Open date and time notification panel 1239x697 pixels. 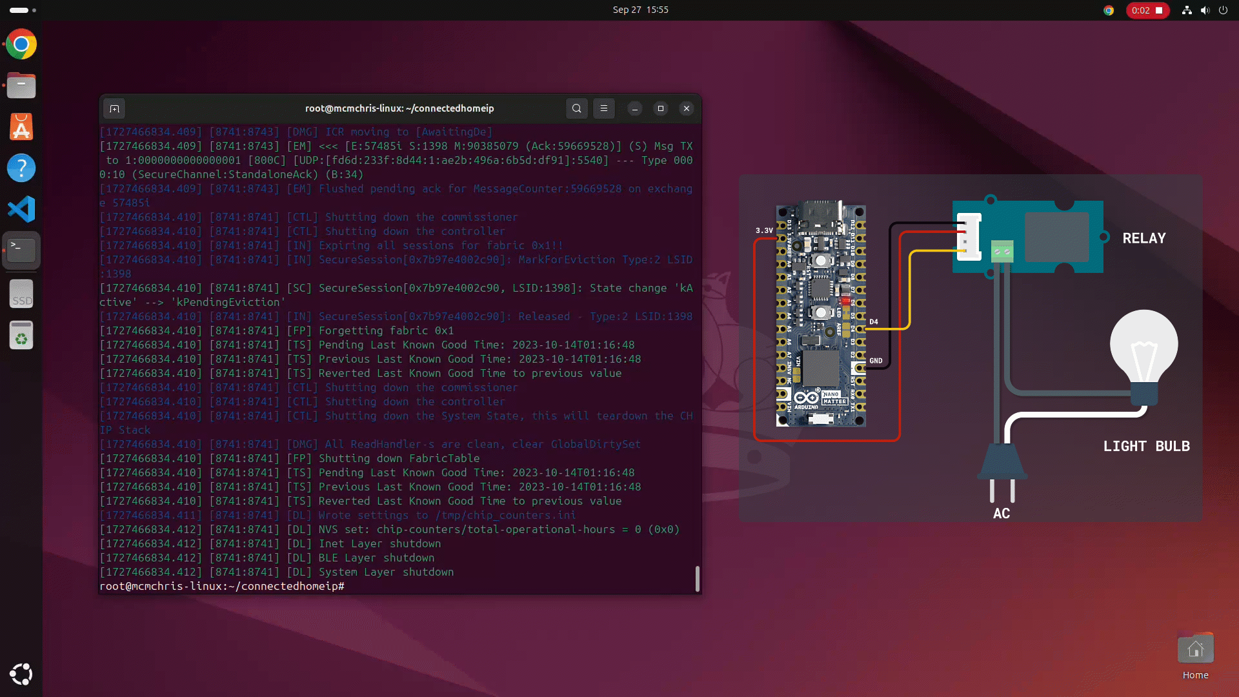[640, 10]
